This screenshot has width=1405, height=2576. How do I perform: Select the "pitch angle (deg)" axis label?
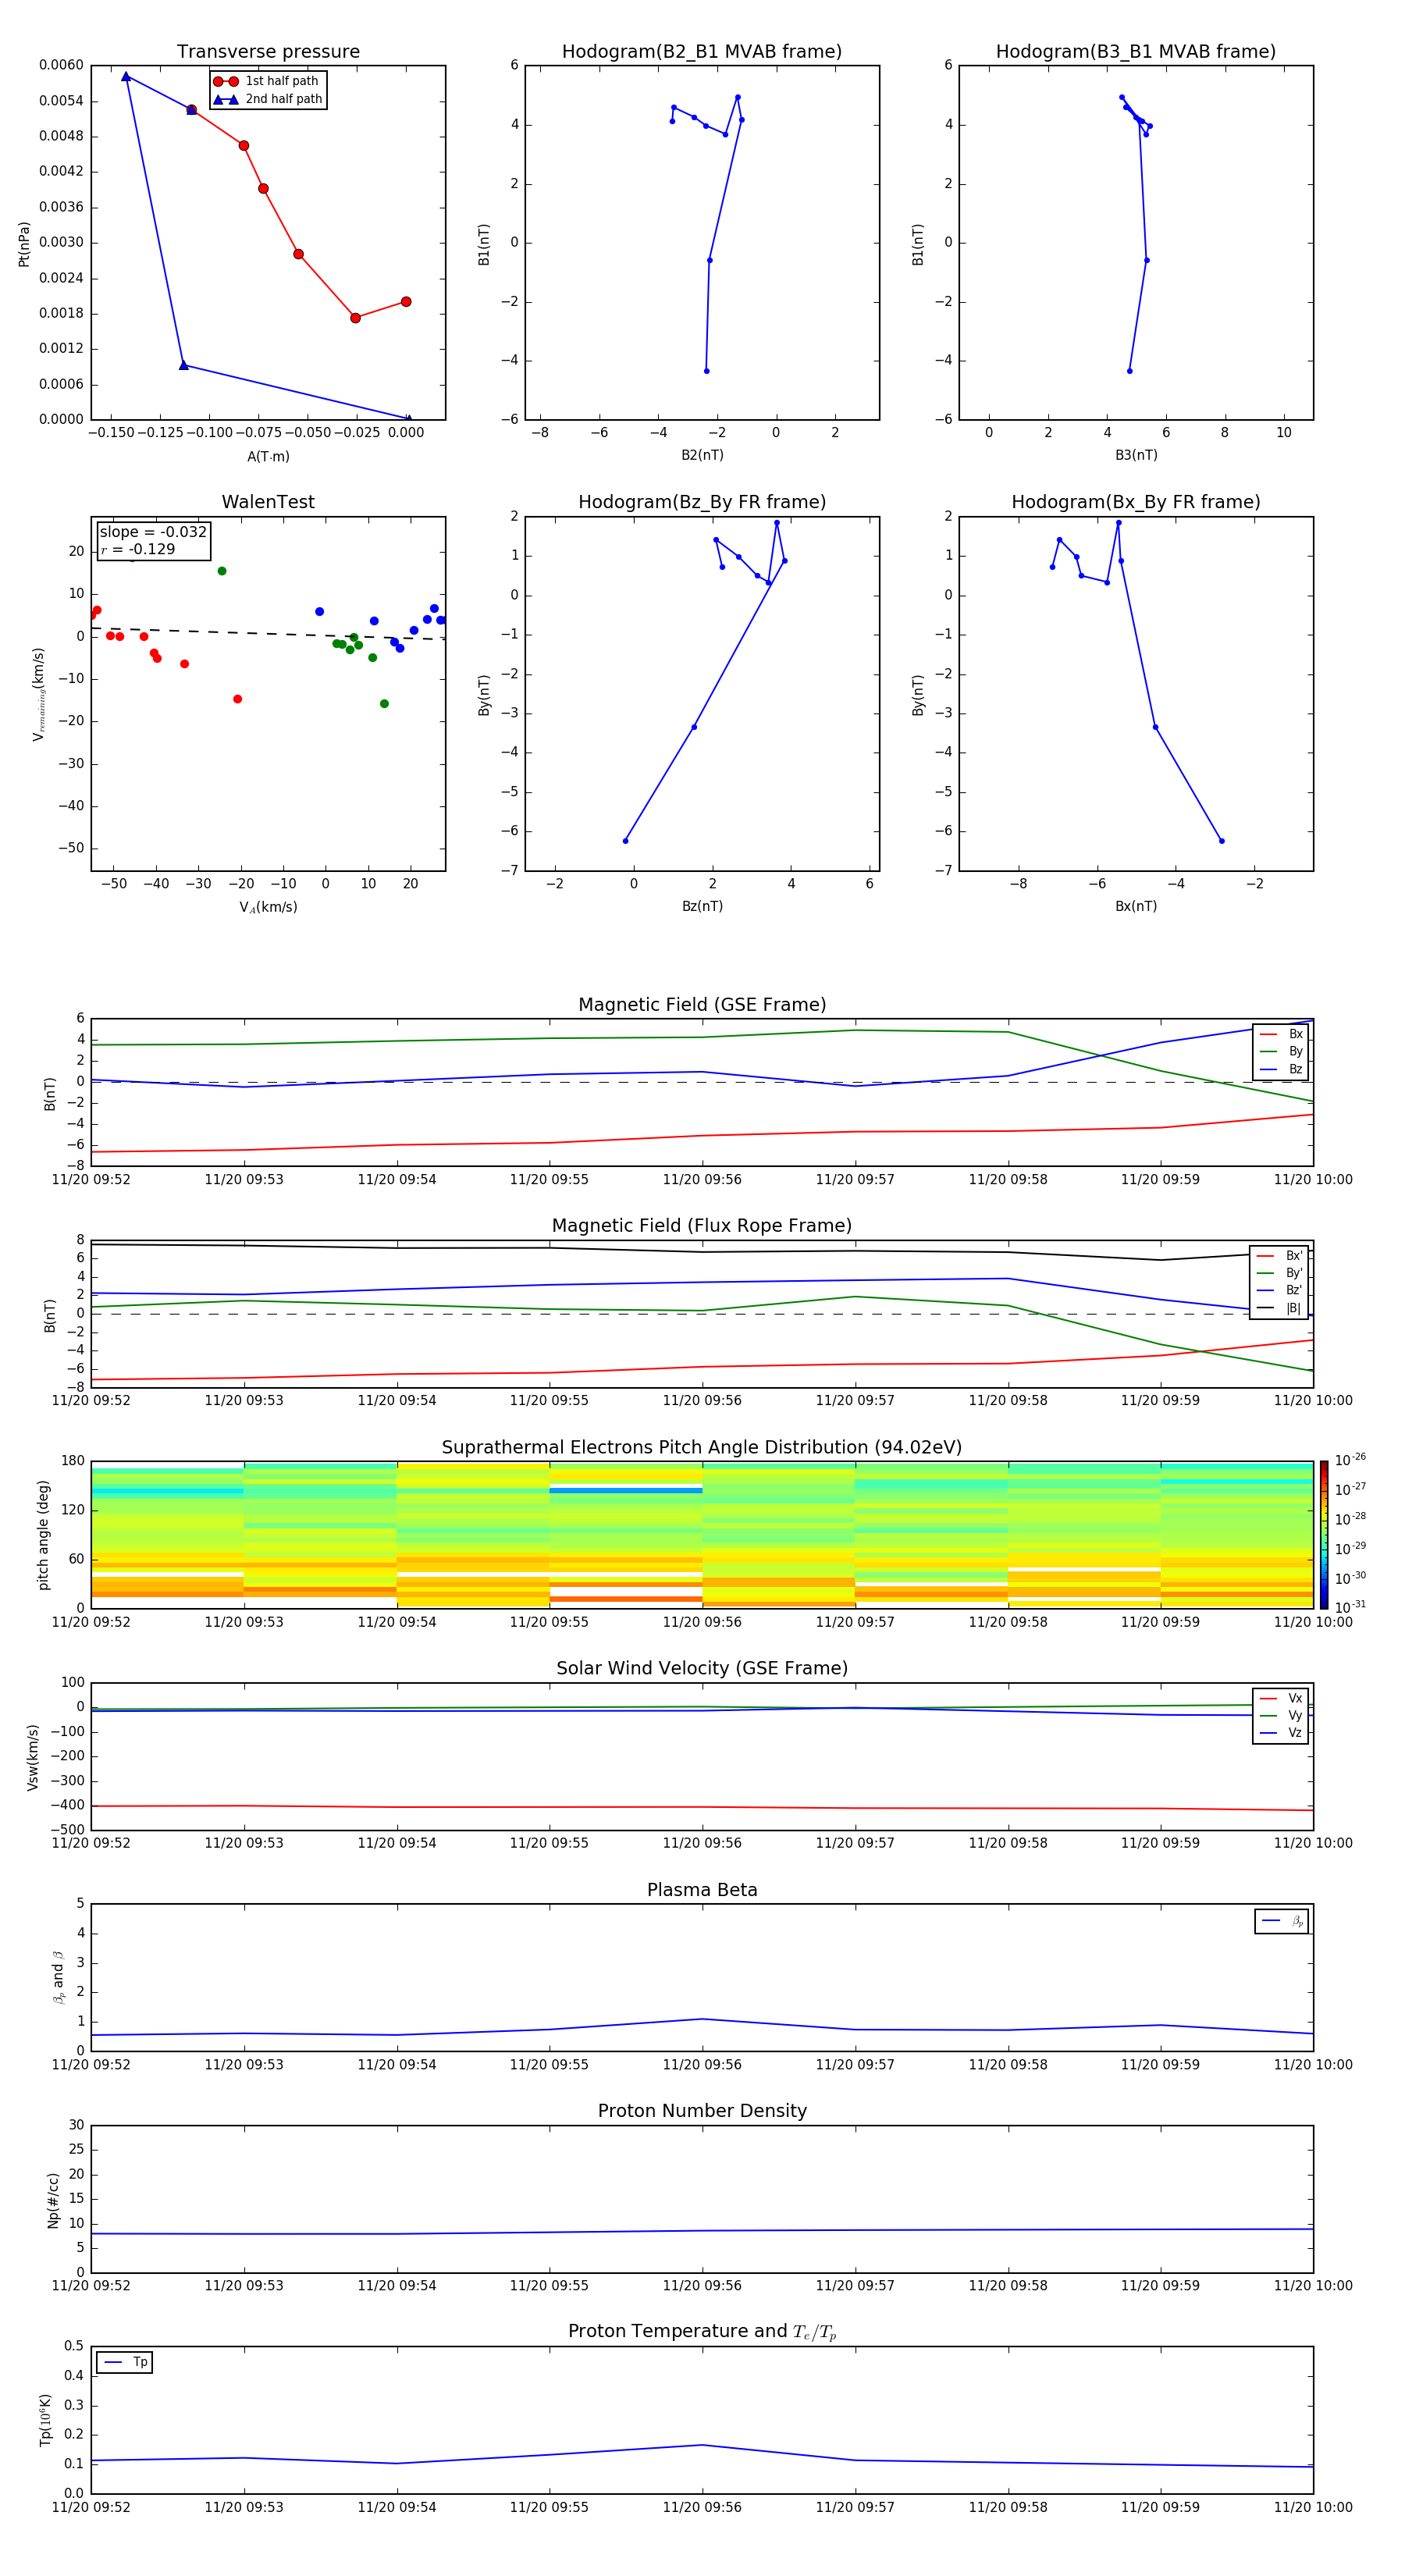tap(43, 1535)
